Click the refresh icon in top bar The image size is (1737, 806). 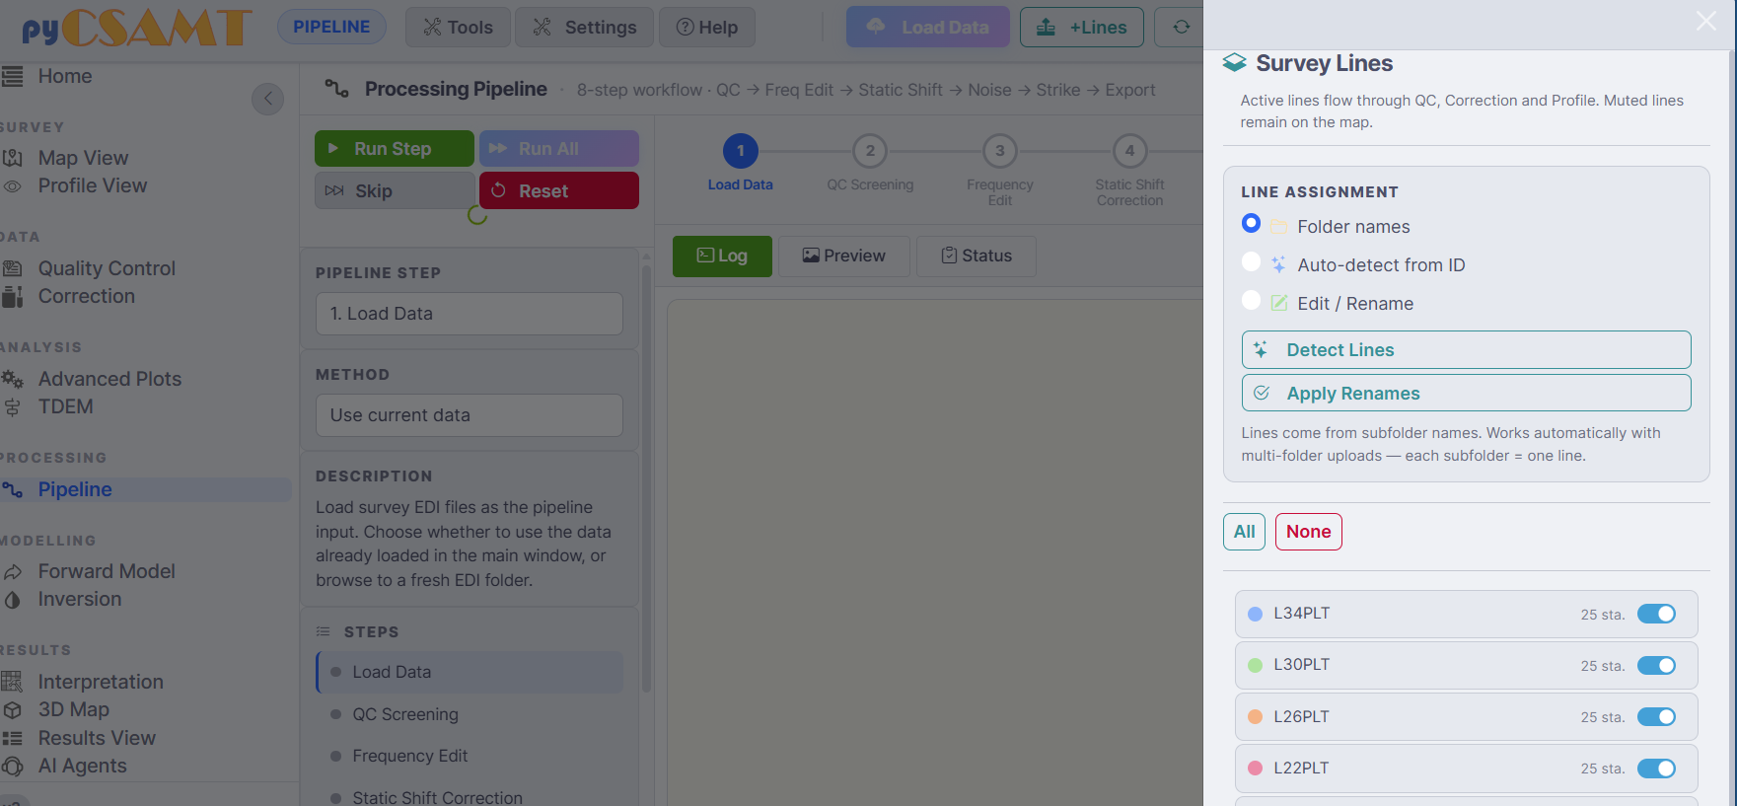1181,27
